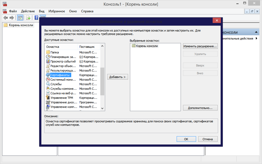The width and height of the screenshot is (262, 164).
Task: Click the Папка snap-in folder icon
Action: pyautogui.click(x=48, y=52)
